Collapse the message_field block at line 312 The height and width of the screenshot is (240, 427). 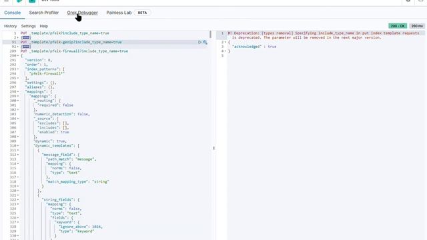point(18,155)
